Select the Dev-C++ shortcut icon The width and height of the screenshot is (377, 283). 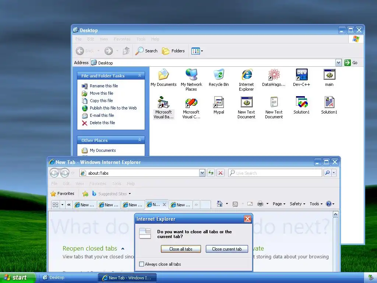(302, 77)
